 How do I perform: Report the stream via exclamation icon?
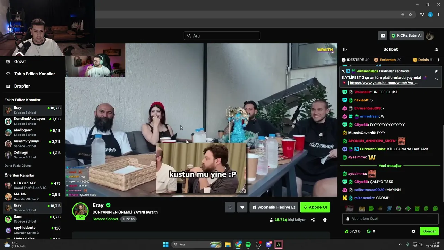point(325,220)
